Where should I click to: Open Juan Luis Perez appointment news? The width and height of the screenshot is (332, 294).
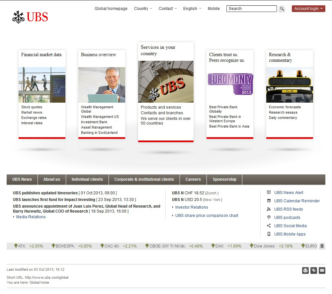coord(87,209)
